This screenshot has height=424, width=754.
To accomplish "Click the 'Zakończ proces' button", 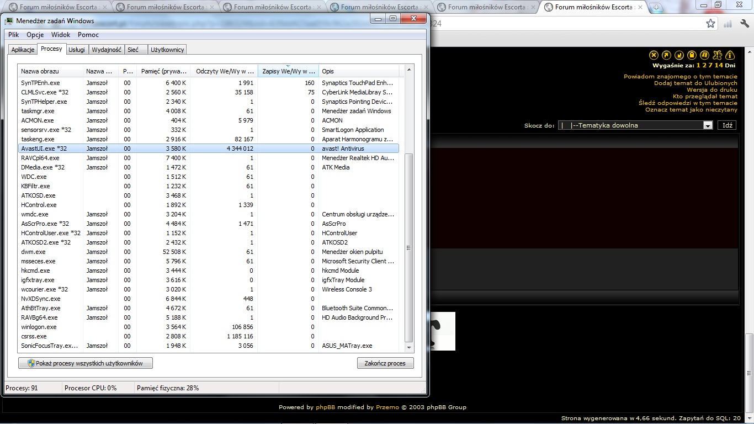I will pyautogui.click(x=385, y=363).
